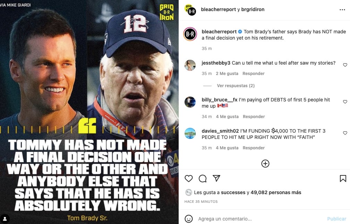Click Responder under billy_bruce__fx's comment
The image size is (350, 224).
click(x=253, y=116)
